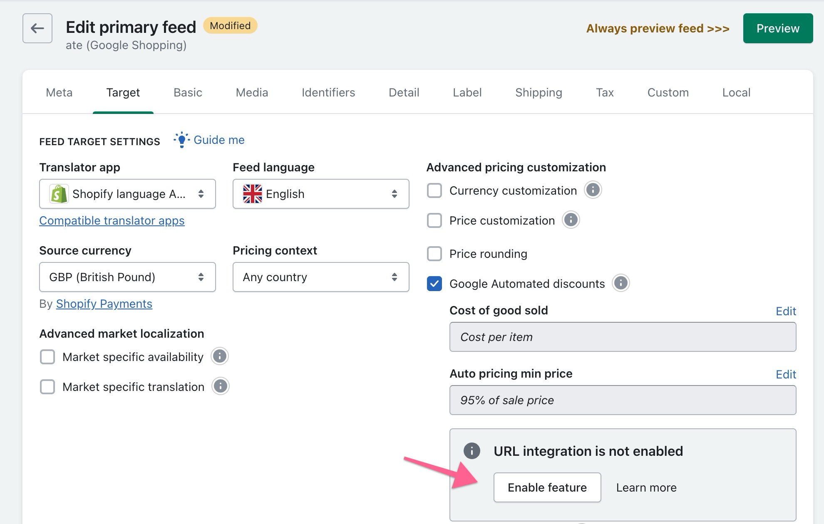824x524 pixels.
Task: Open info icon beside Market specific translation
Action: [221, 386]
